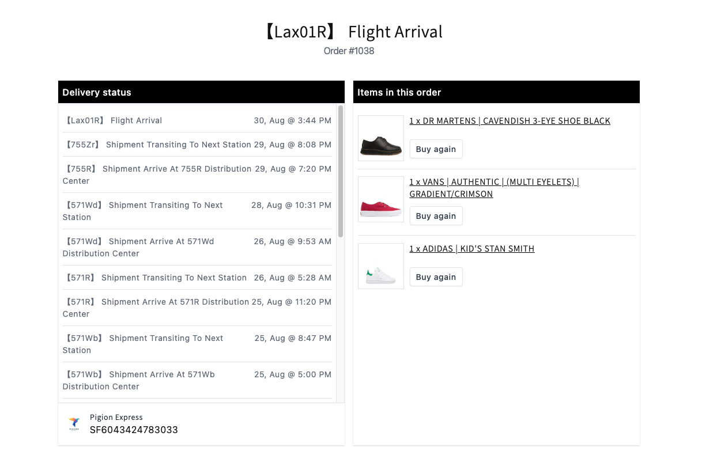
Task: Click the 755Zr Shipment Transiting status entry
Action: pos(197,145)
